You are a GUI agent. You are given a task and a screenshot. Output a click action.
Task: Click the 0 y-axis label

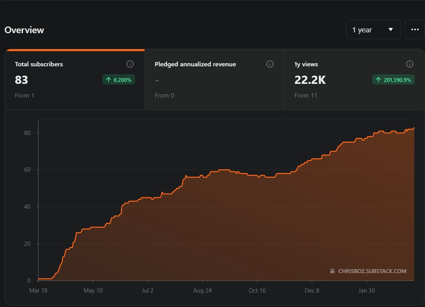(x=29, y=281)
